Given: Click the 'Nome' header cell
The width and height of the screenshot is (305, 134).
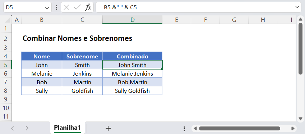Looking at the screenshot, I should 42,56.
